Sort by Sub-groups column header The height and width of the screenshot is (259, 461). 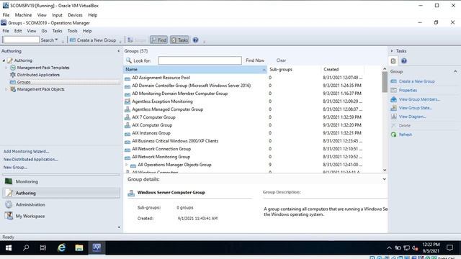pos(293,70)
